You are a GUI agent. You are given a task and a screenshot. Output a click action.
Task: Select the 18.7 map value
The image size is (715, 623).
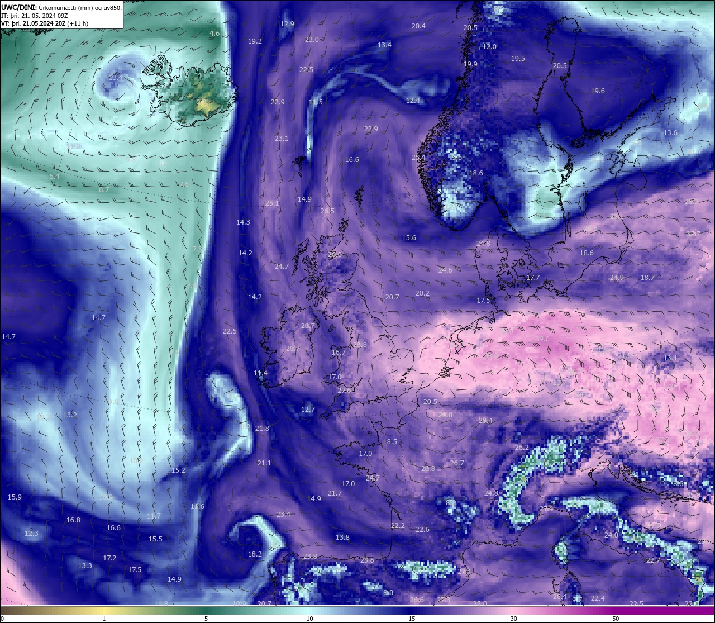(647, 278)
